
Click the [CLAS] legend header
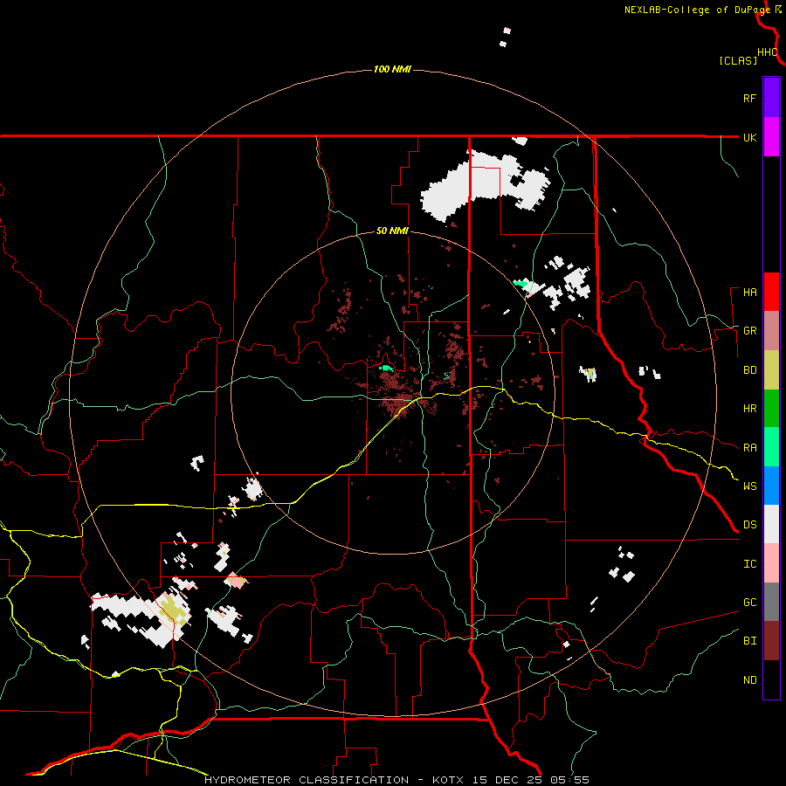[738, 60]
